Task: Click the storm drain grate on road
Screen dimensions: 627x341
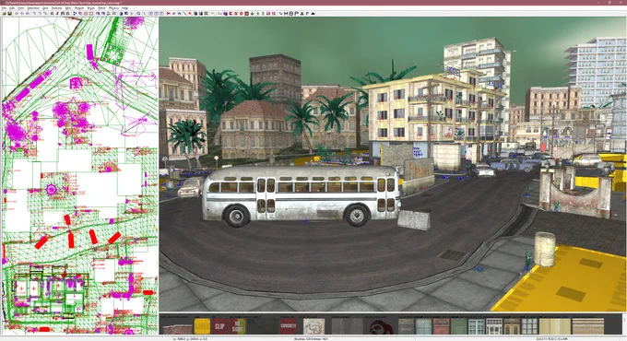Action: [x=454, y=255]
